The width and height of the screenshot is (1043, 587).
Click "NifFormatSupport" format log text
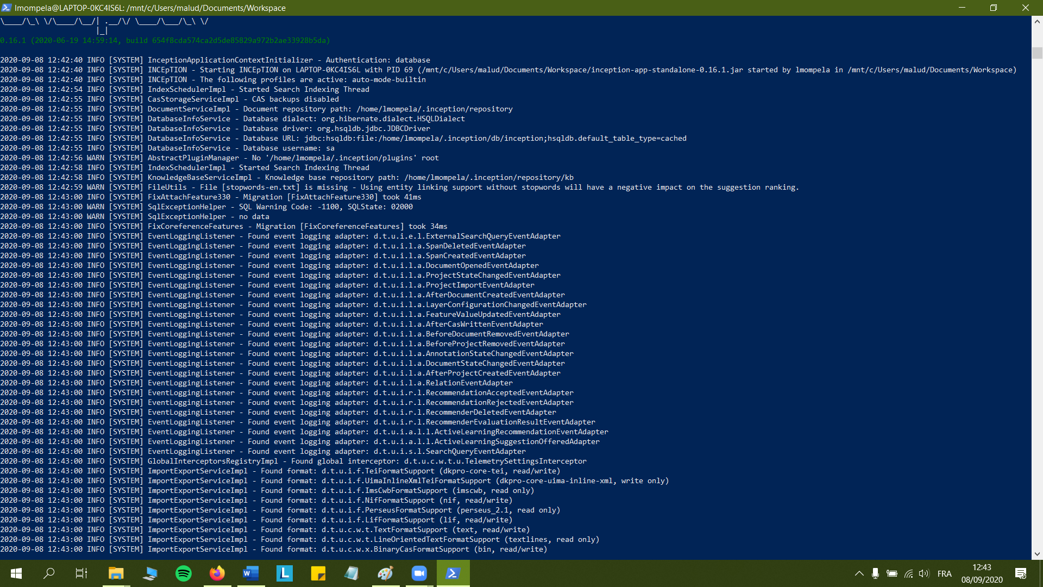pyautogui.click(x=400, y=500)
